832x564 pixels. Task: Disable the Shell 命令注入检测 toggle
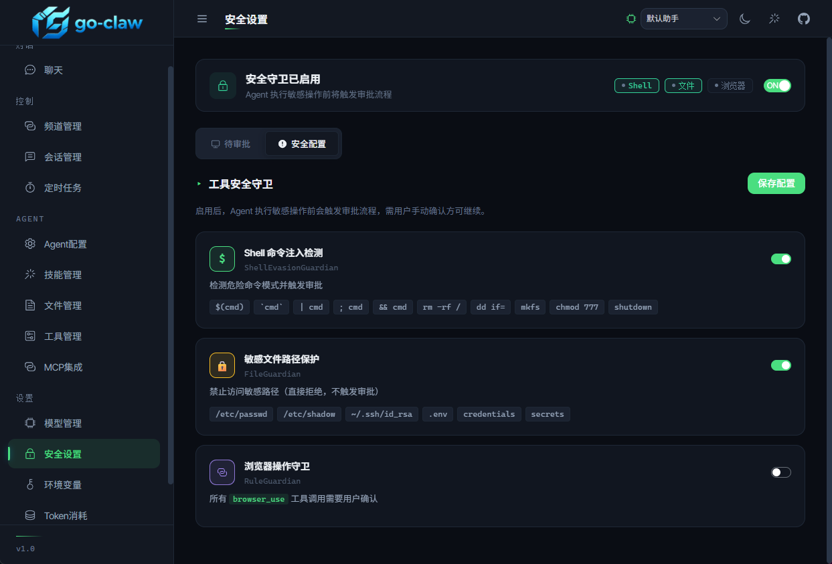pos(781,259)
